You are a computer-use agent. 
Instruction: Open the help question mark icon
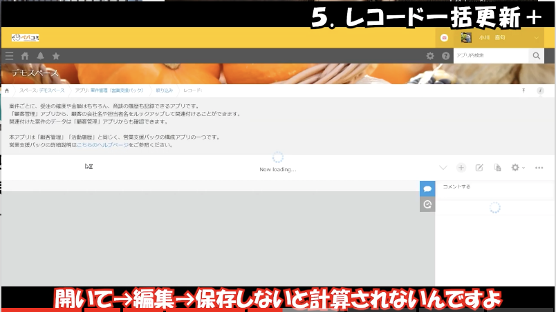(x=445, y=56)
